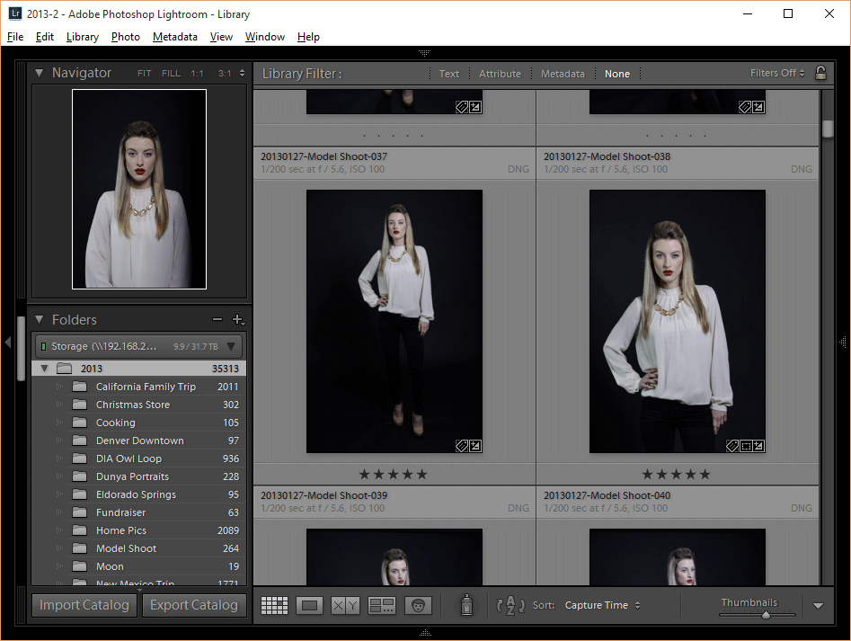Click the filter lock icon
Image resolution: width=851 pixels, height=641 pixels.
click(820, 73)
